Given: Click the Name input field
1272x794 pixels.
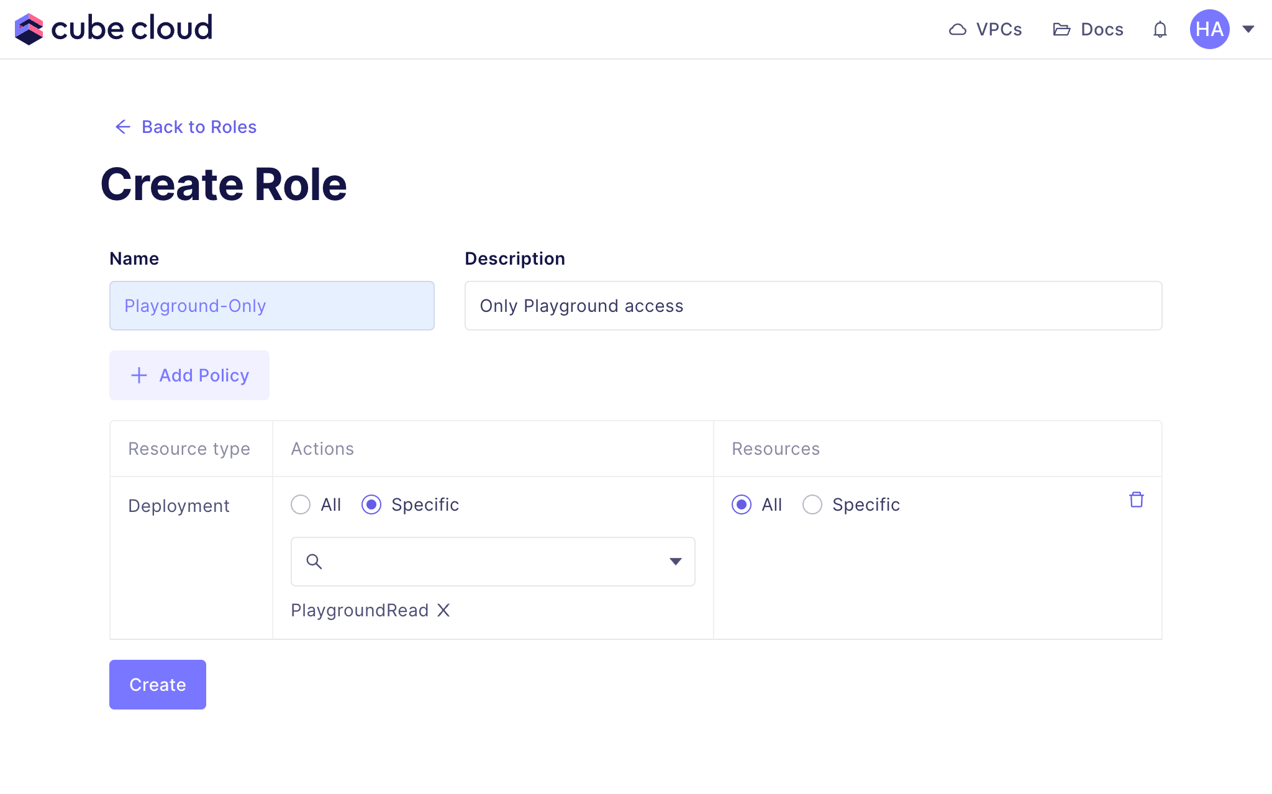Looking at the screenshot, I should (271, 306).
